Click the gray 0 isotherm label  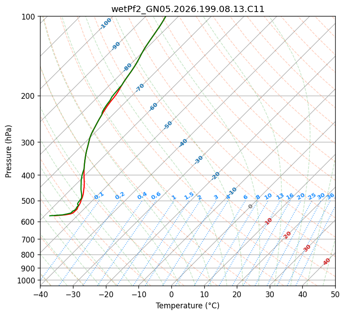point(250,206)
